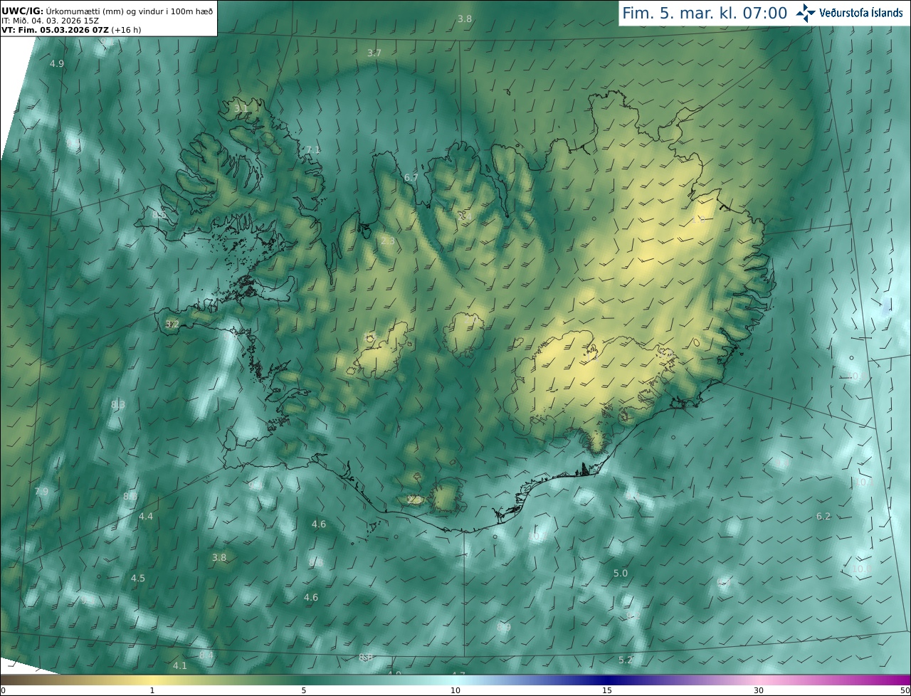Select the 'Fim. 5. mar. kl. 07:00' timestamp
Screen dimensions: 911x696
(705, 13)
